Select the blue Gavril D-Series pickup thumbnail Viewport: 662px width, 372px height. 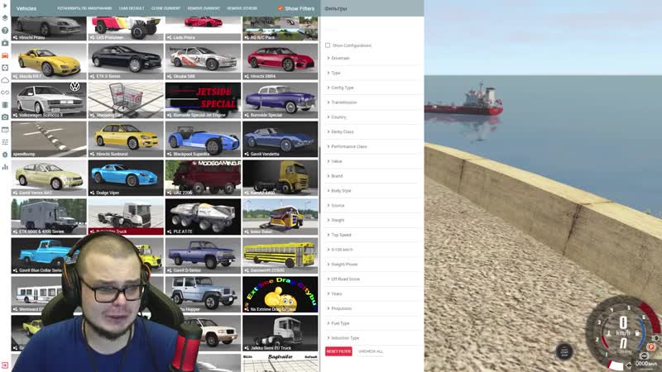coord(203,255)
